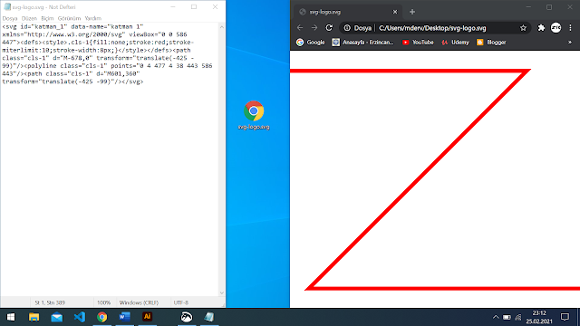
Task: Switch to Chrome in the taskbar
Action: pos(102,317)
